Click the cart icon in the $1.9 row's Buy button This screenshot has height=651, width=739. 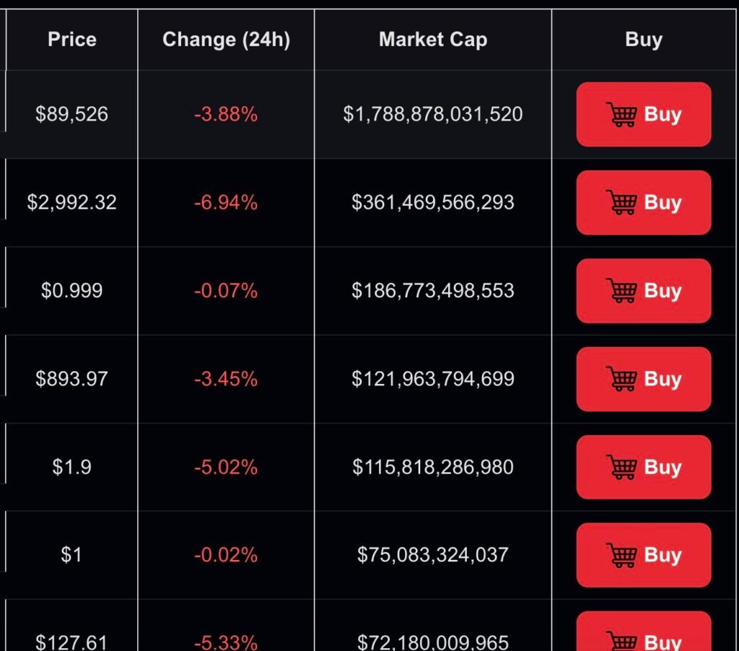pos(621,467)
